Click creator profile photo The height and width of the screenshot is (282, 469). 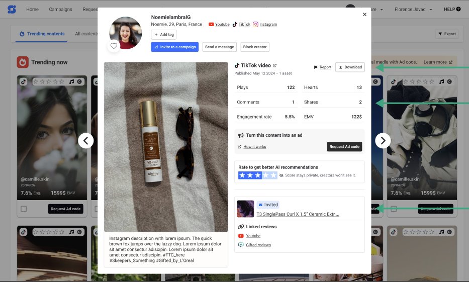coord(126,33)
